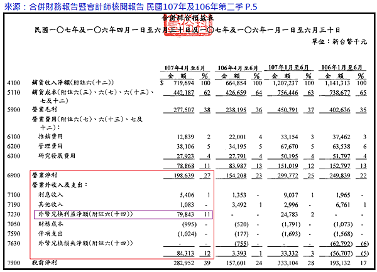Click row code 7630
The image size is (377, 272).
pyautogui.click(x=14, y=243)
